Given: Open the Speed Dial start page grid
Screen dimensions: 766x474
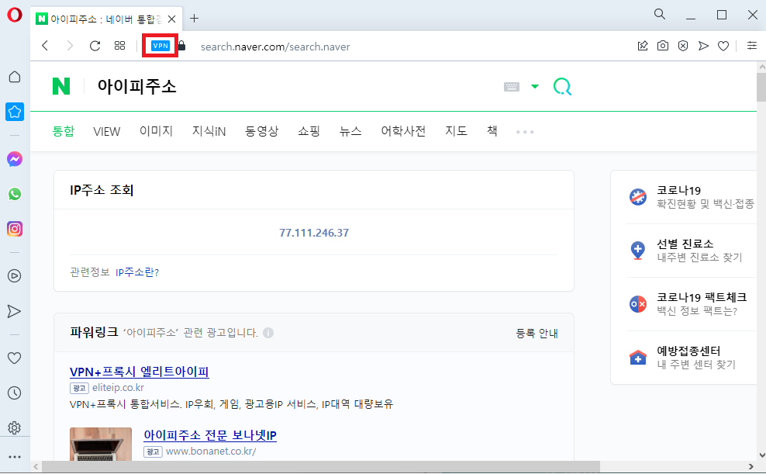Looking at the screenshot, I should tap(119, 46).
